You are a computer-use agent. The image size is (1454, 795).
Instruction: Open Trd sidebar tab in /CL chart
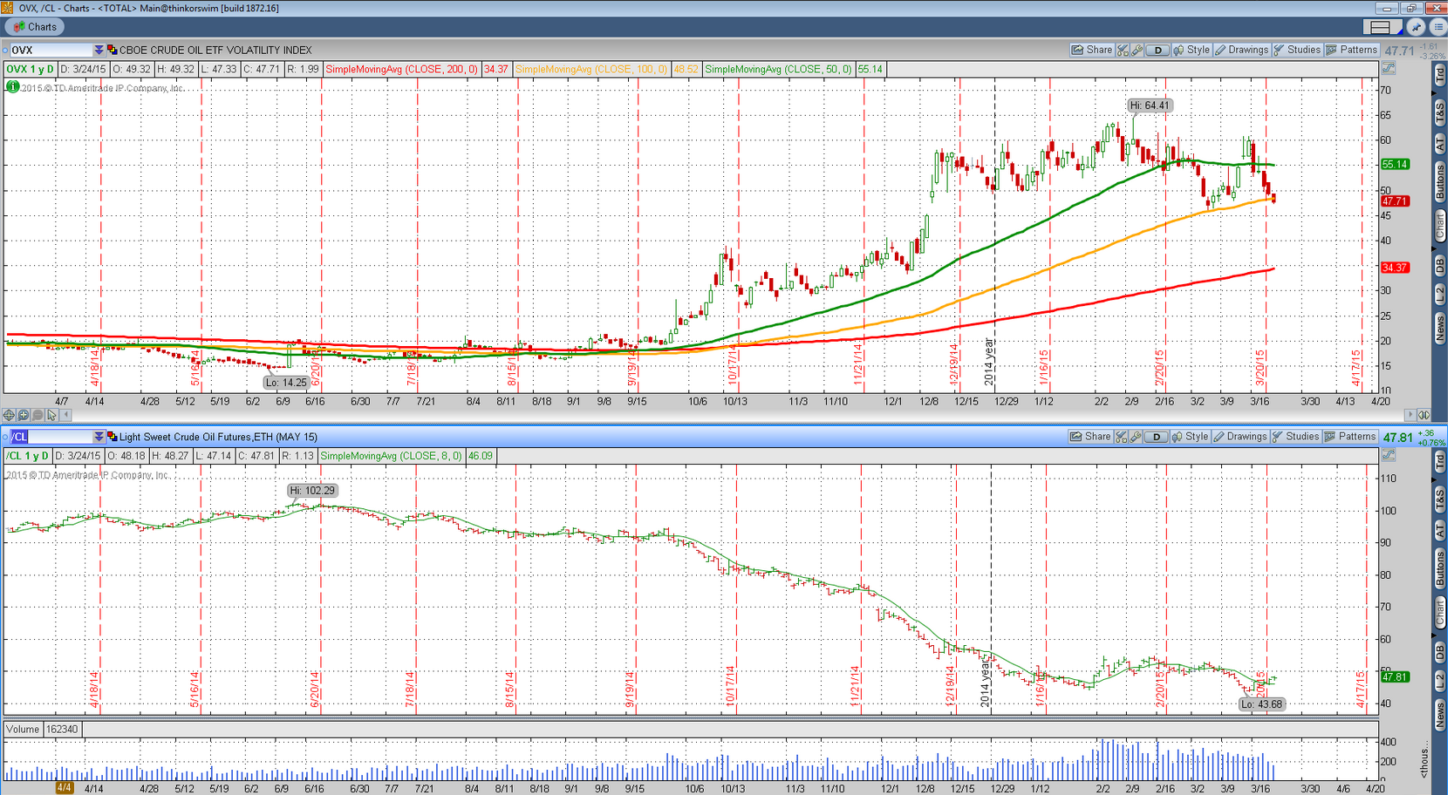click(x=1439, y=464)
